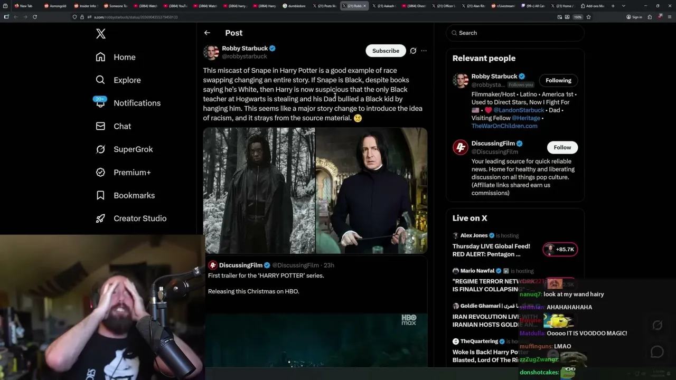676x380 pixels.
Task: Click the 150% zoom indicator
Action: pos(578,17)
